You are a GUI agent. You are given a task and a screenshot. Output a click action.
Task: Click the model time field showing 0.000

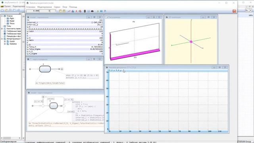33,11
